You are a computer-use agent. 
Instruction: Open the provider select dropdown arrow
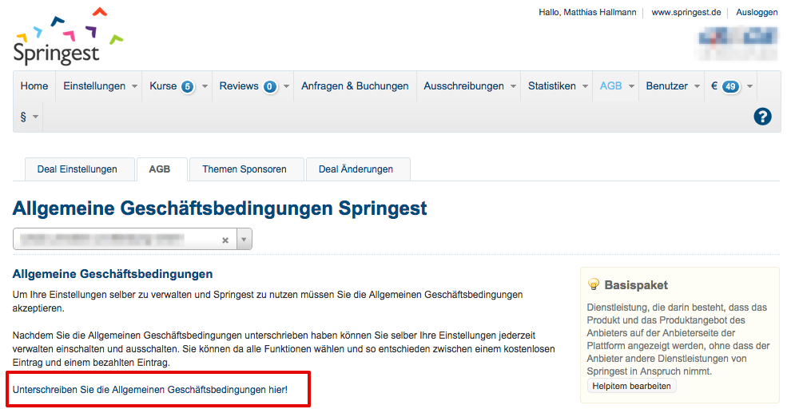(x=244, y=240)
